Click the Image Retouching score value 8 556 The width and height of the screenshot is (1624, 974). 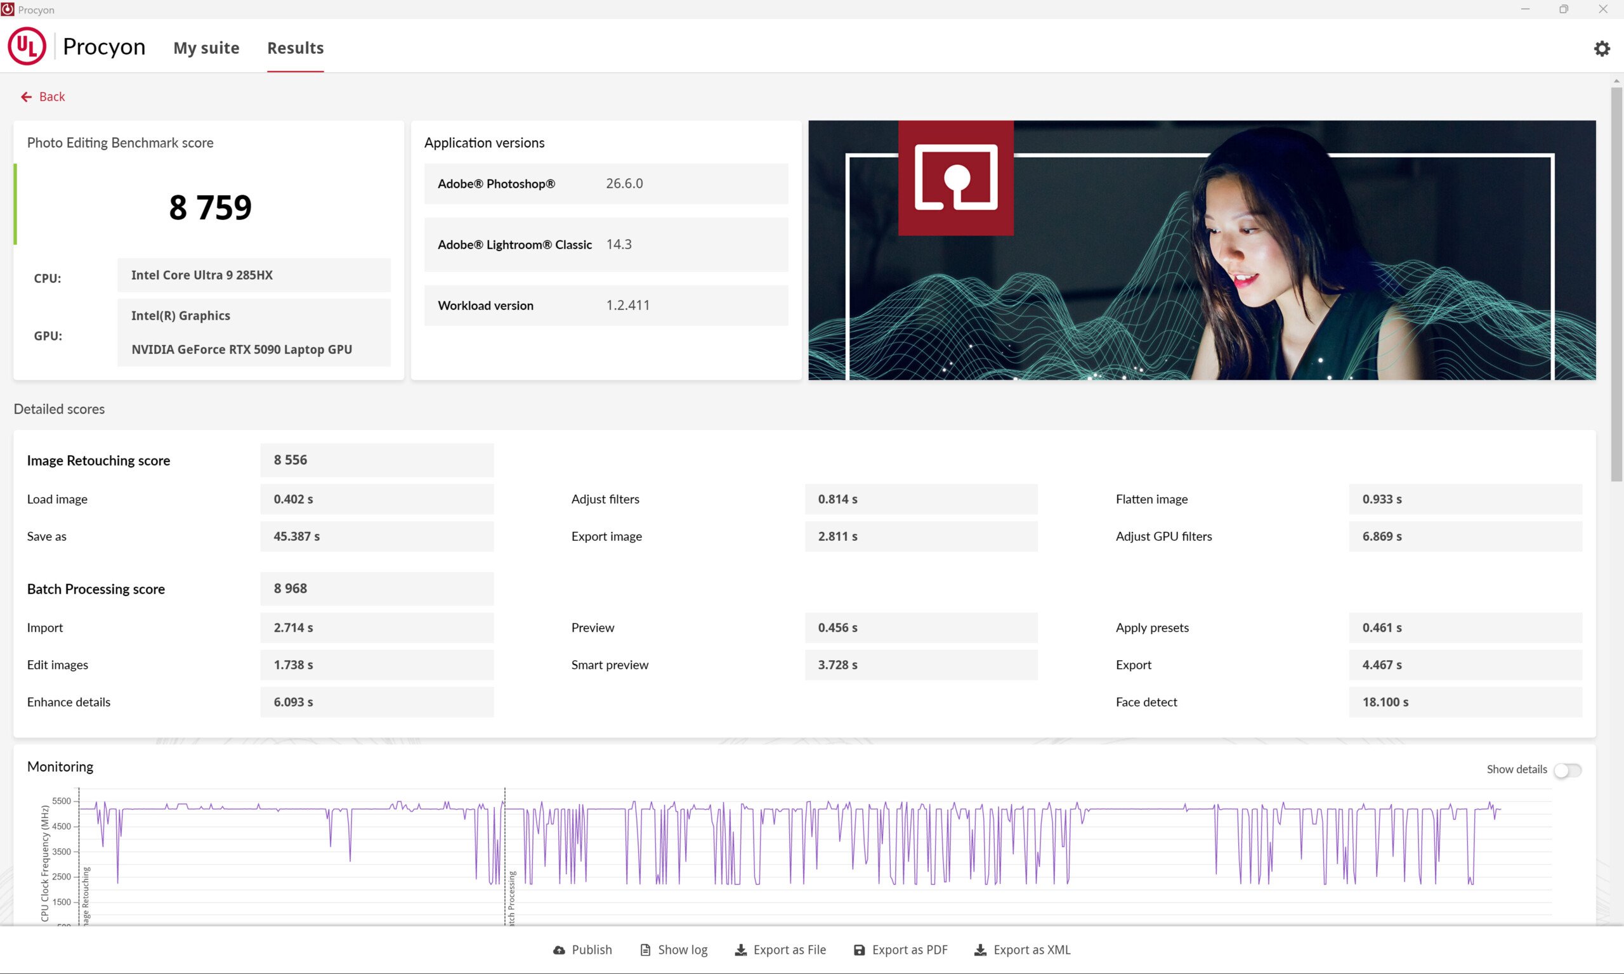(x=291, y=460)
